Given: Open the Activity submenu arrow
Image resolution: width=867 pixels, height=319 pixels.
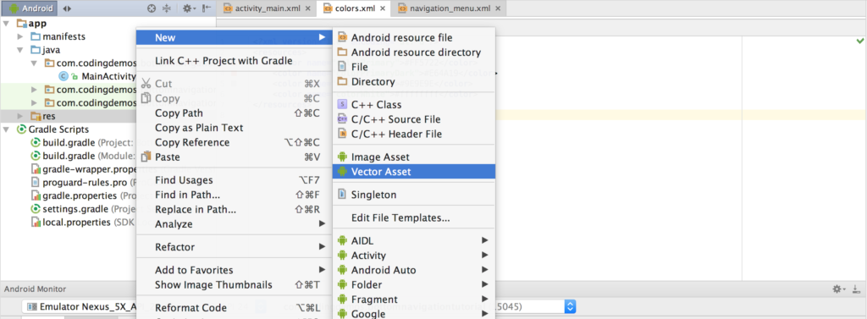Looking at the screenshot, I should coord(485,255).
